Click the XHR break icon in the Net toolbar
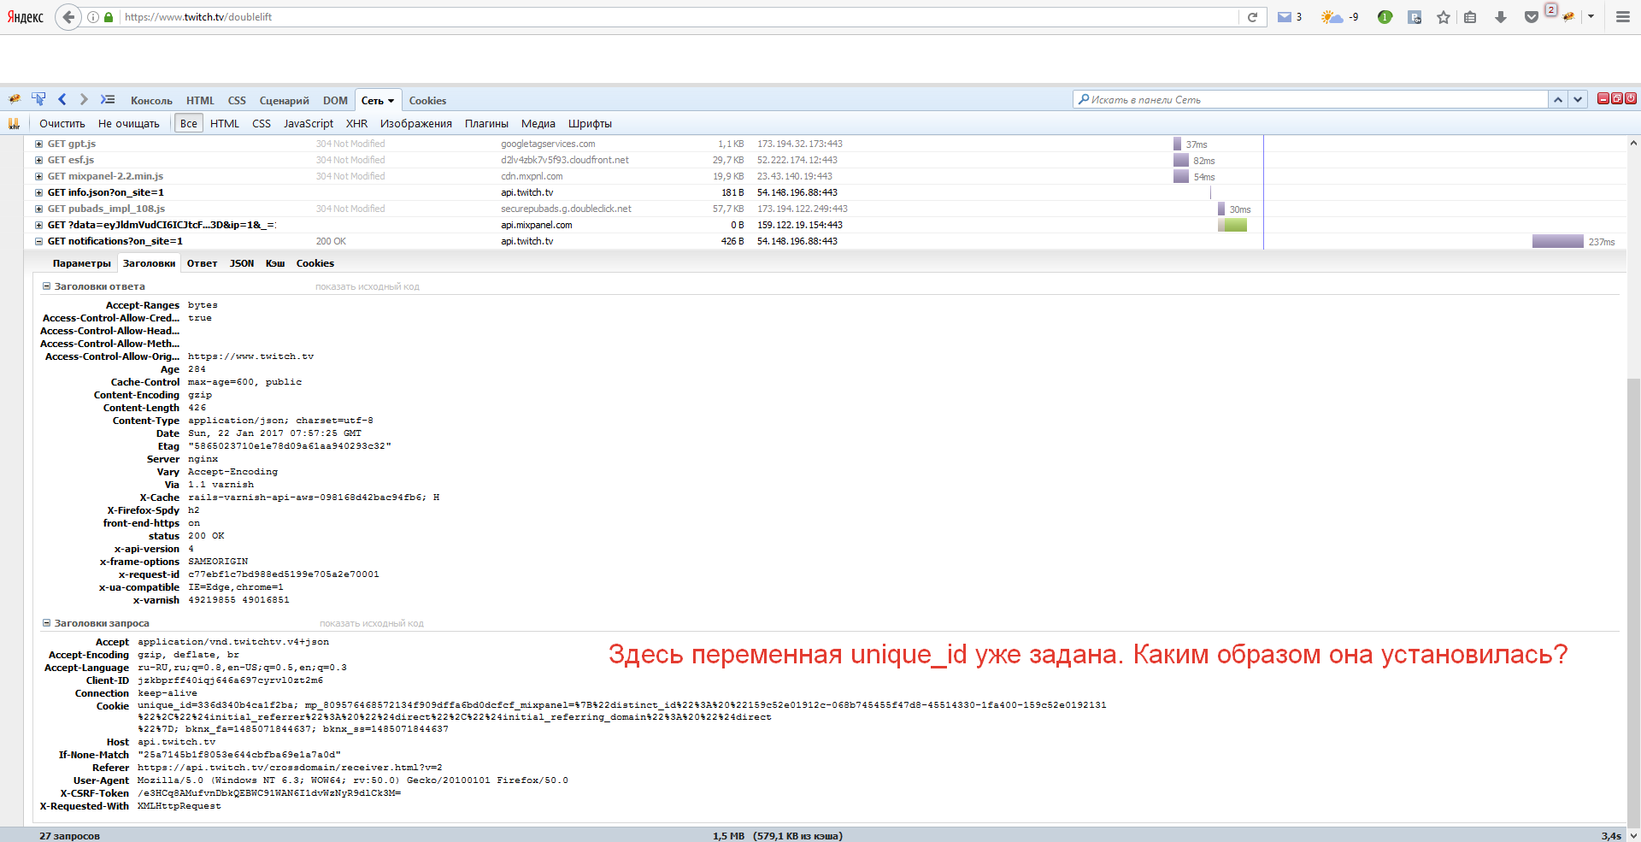 (14, 123)
